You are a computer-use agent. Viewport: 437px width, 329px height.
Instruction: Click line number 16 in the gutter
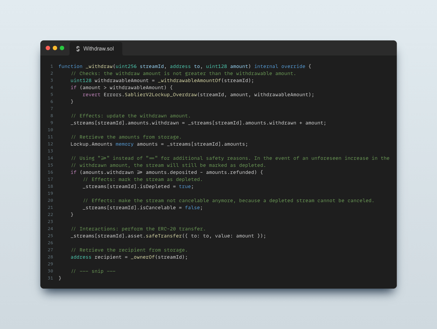pos(50,172)
